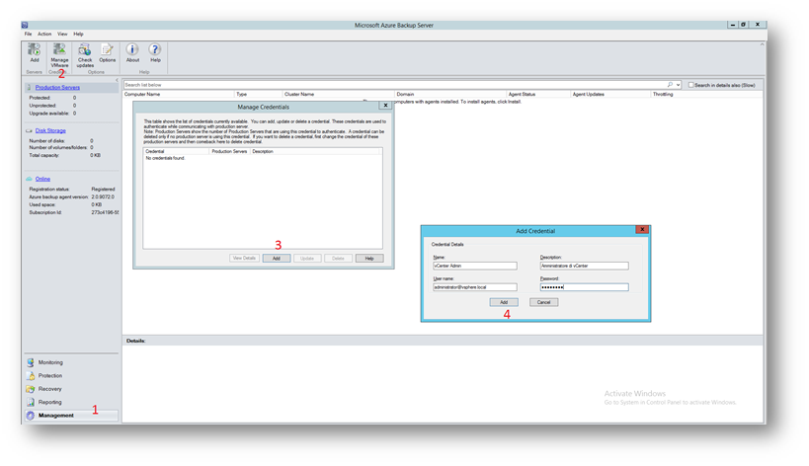Open the Options toolbar icon

coord(108,52)
